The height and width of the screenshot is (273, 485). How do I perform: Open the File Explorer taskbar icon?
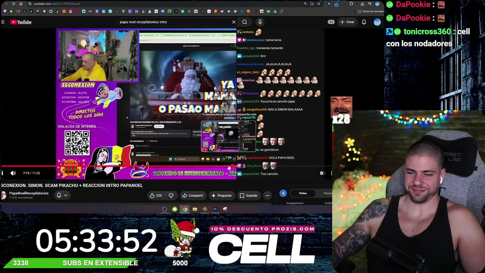pyautogui.click(x=195, y=209)
